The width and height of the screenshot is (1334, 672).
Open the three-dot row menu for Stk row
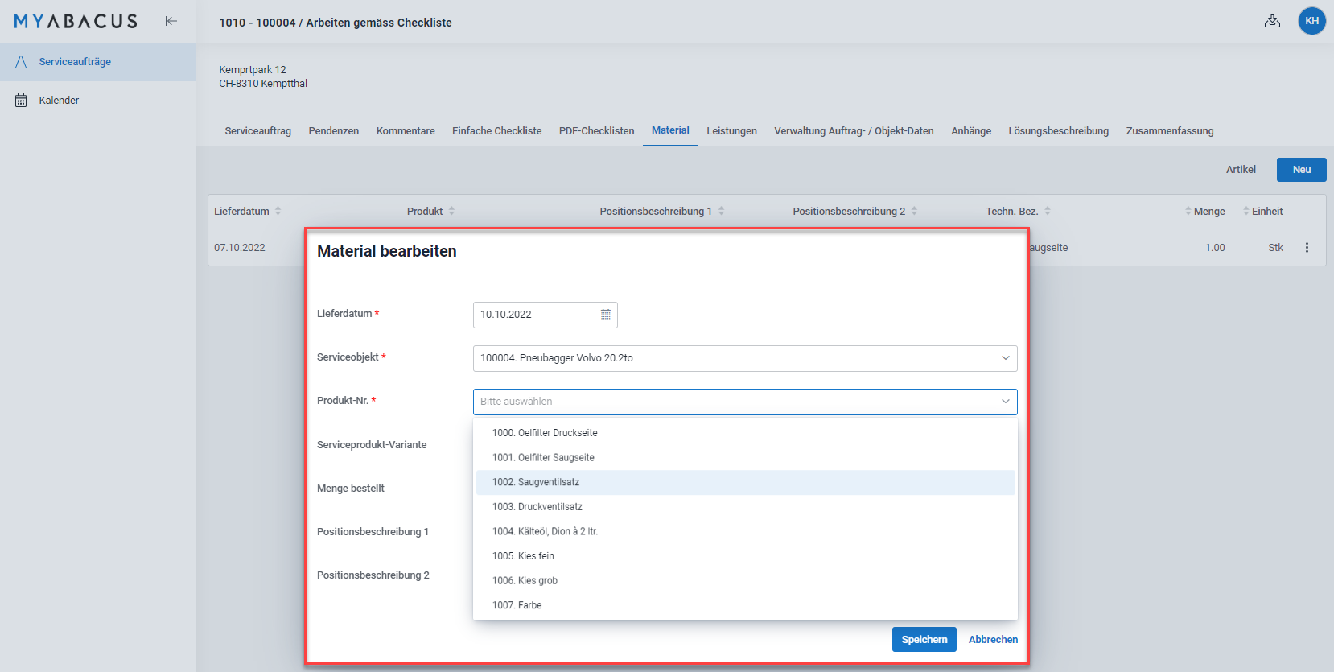[1307, 248]
